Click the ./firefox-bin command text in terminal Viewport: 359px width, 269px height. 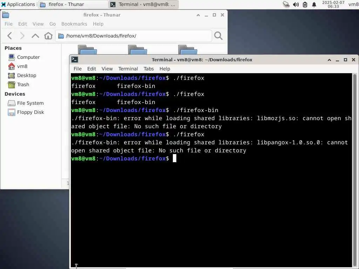(196, 110)
